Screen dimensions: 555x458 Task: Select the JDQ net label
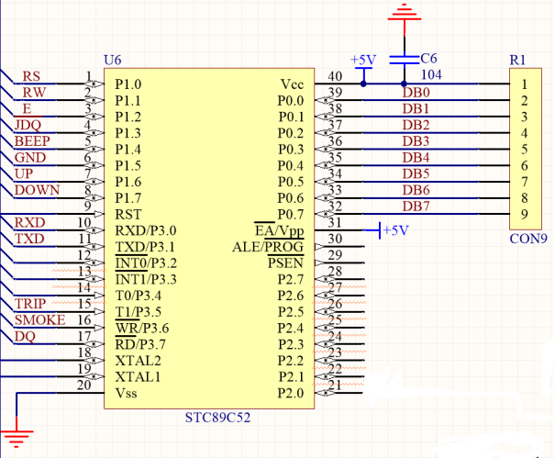pyautogui.click(x=28, y=125)
